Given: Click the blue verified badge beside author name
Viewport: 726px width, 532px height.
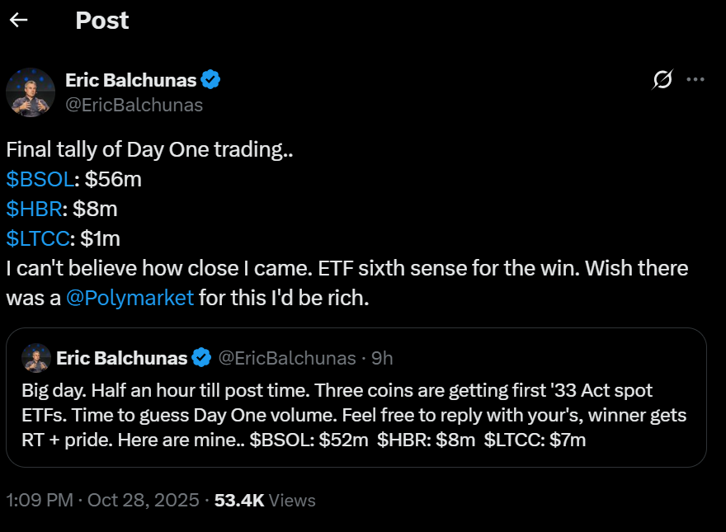Looking at the screenshot, I should 211,80.
